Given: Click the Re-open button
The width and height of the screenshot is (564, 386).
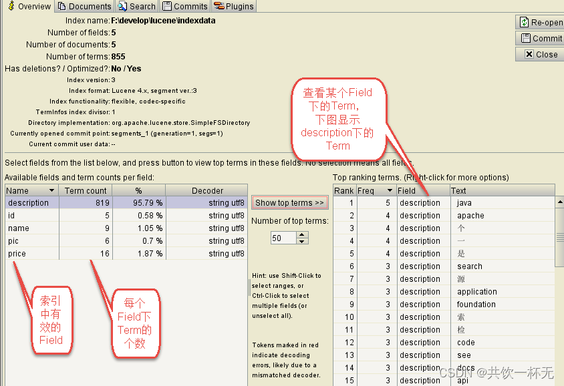Looking at the screenshot, I should click(539, 22).
